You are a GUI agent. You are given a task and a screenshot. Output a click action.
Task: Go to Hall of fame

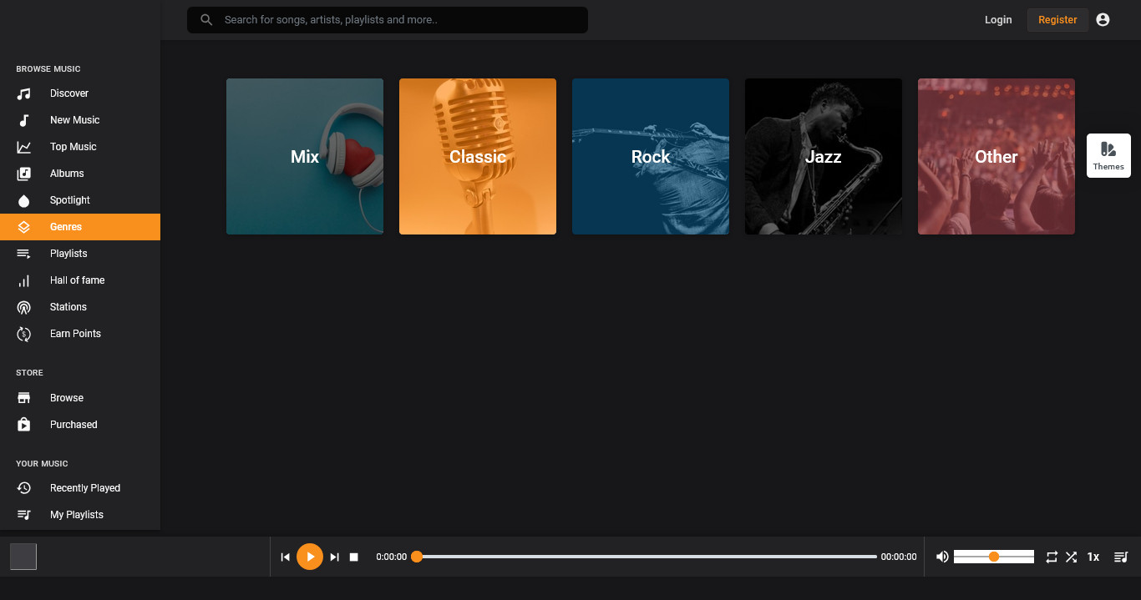click(x=80, y=280)
